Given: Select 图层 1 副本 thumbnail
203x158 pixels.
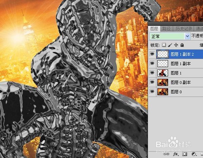Looking at the screenshot, I should 163,64.
